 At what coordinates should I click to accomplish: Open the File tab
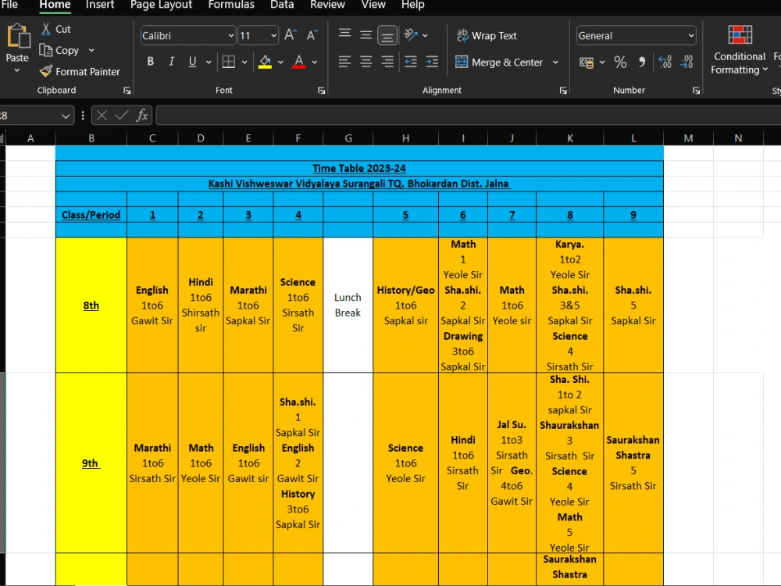click(x=9, y=5)
